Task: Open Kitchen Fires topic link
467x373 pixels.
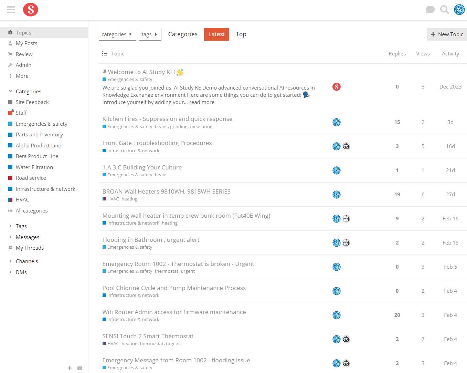Action: pos(167,119)
